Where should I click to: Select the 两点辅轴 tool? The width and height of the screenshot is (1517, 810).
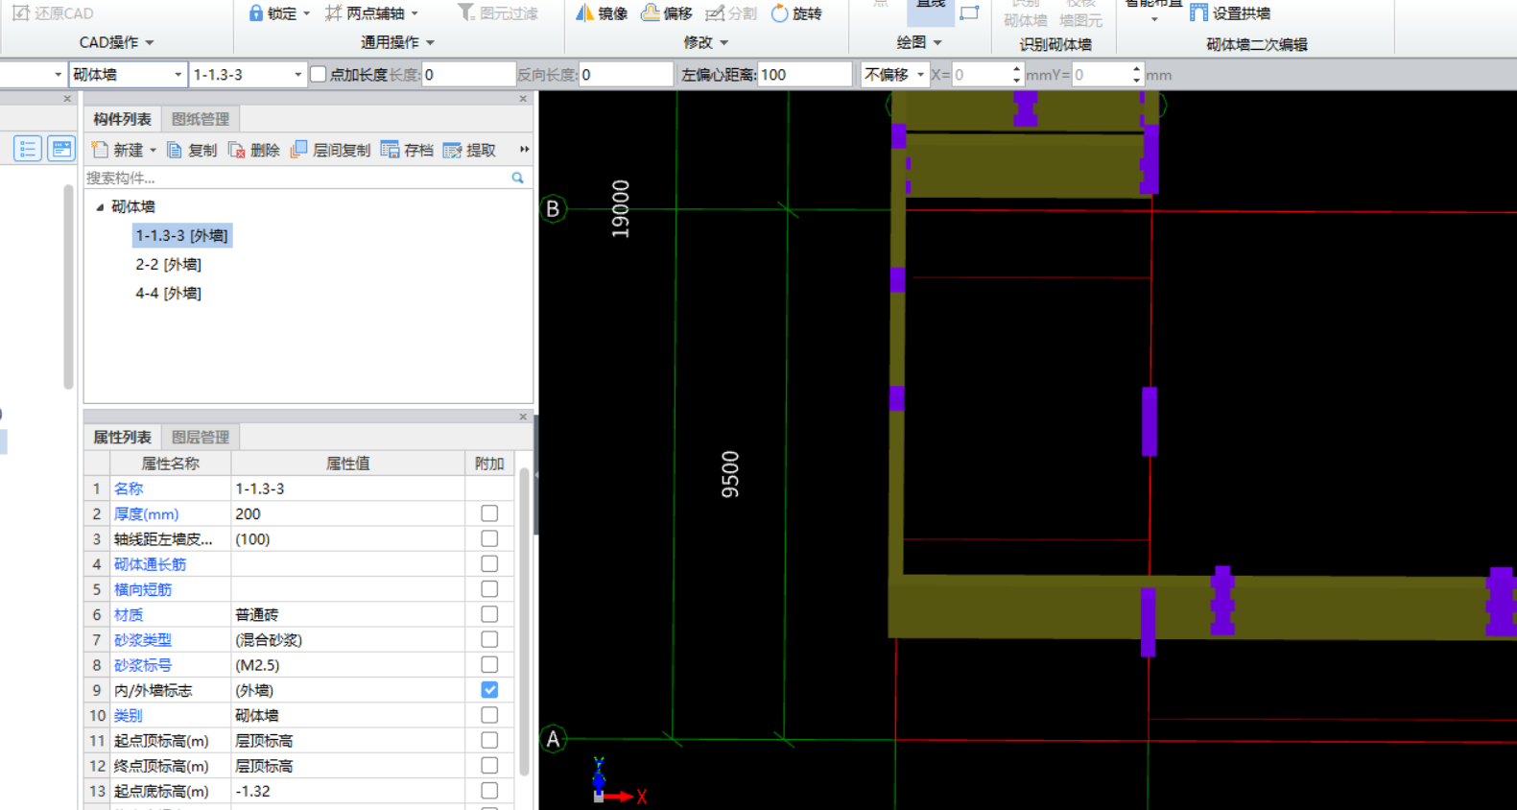pyautogui.click(x=365, y=13)
